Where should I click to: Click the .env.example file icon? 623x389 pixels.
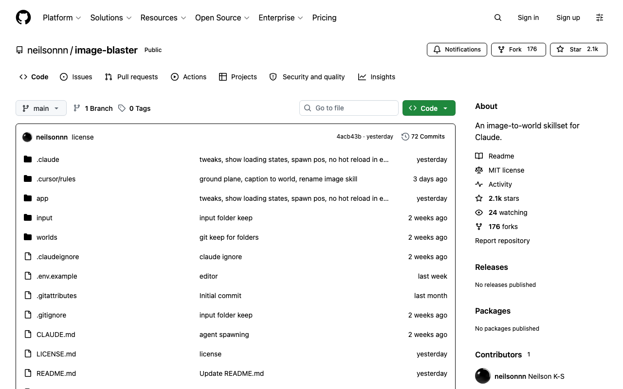tap(28, 276)
